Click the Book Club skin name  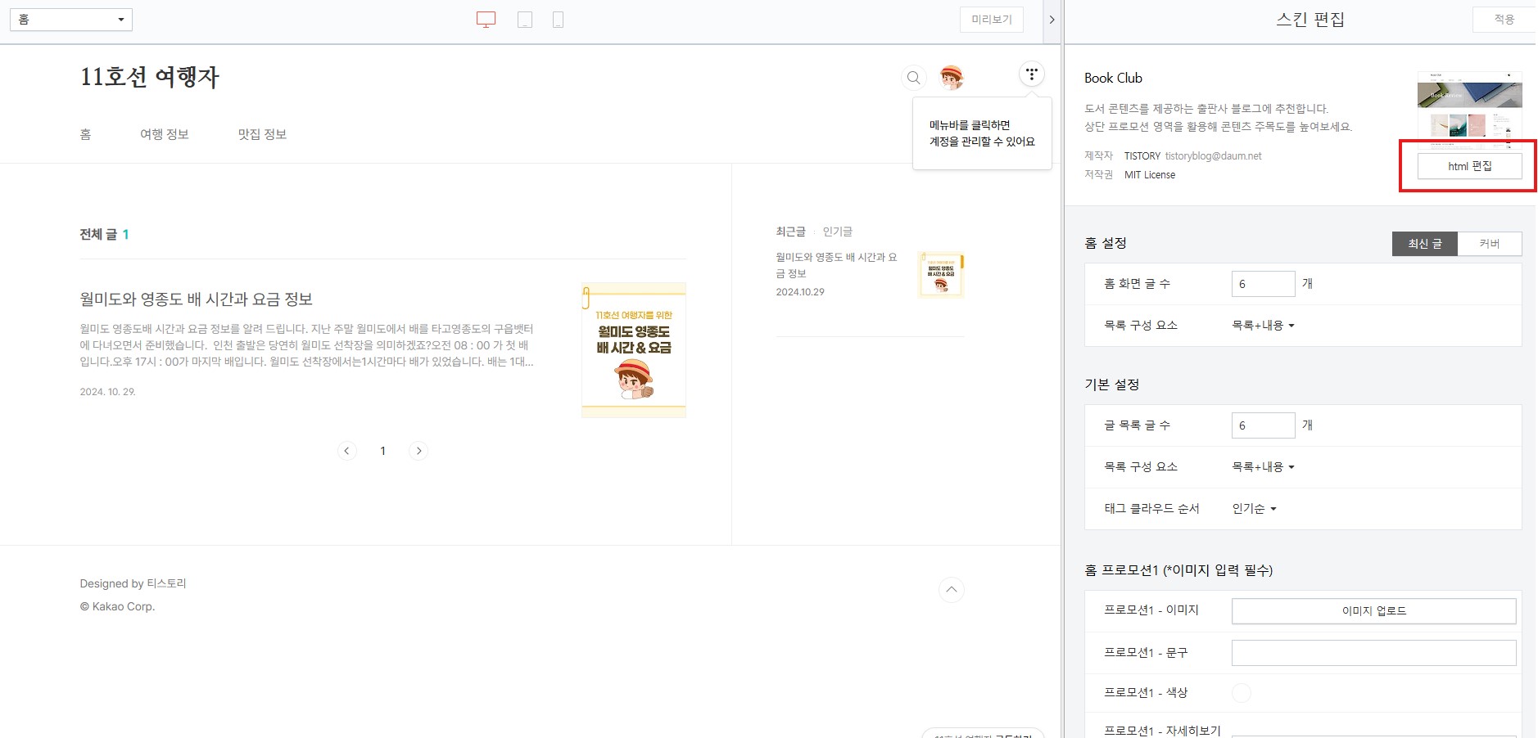click(x=1113, y=78)
